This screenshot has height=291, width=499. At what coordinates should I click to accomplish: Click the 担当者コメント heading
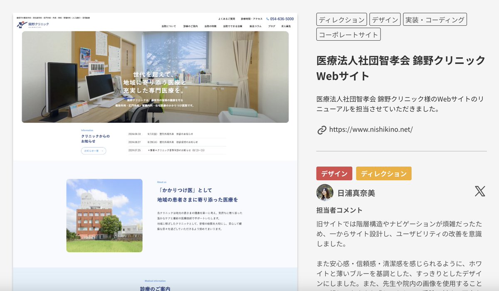339,210
